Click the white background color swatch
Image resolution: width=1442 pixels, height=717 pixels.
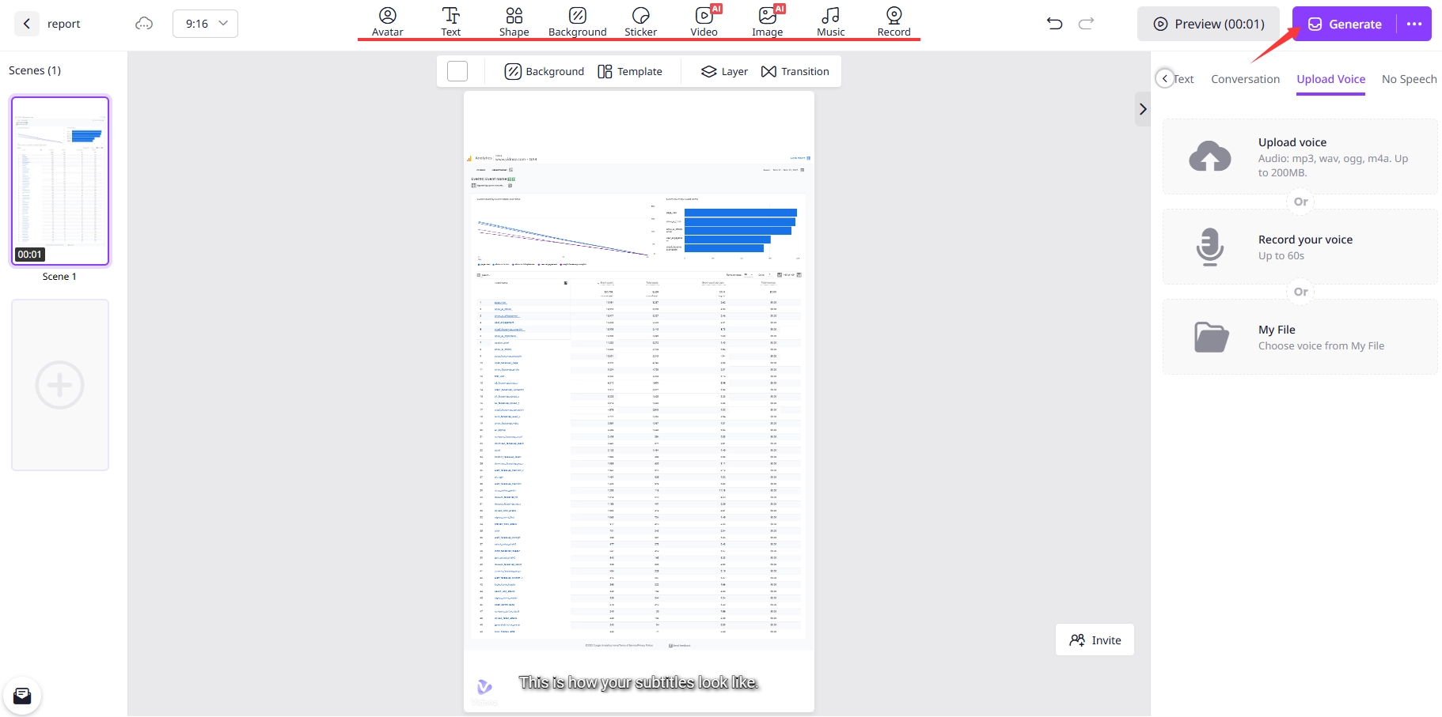point(457,71)
